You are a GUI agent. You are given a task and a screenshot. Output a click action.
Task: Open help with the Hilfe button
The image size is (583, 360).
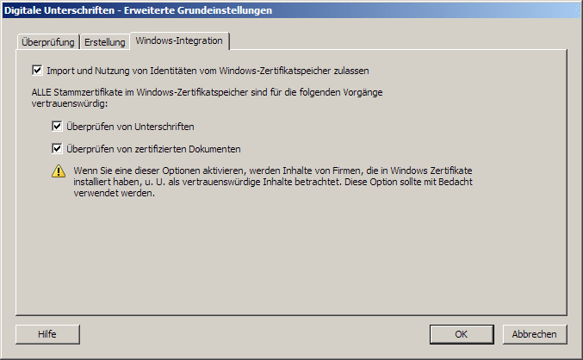(x=47, y=334)
